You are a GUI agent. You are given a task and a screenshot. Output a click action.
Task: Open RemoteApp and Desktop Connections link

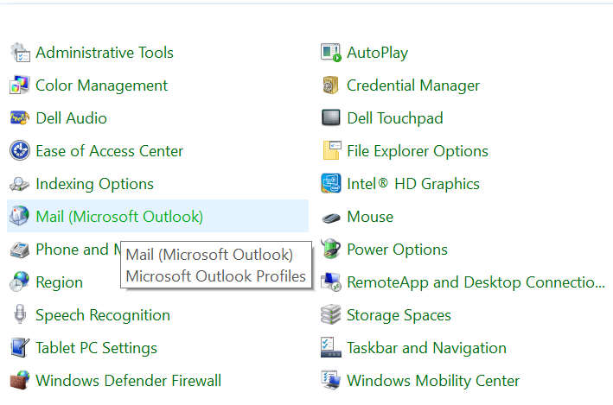pos(476,282)
